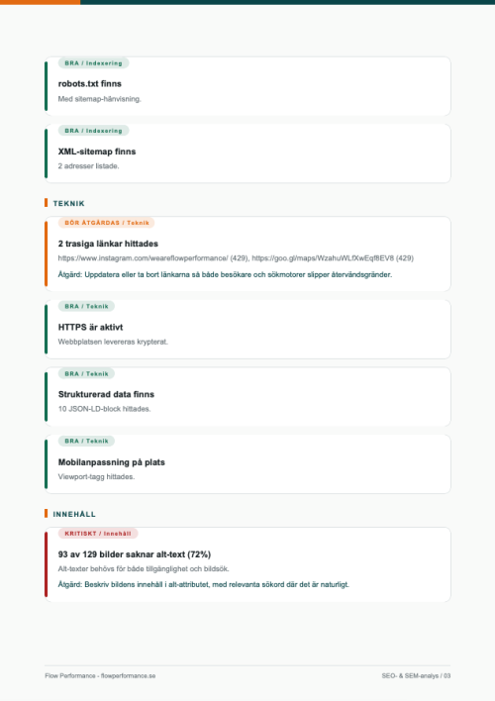Select the 'BRA / Teknik' badge above HTTPS
Image resolution: width=495 pixels, height=701 pixels.
tap(86, 306)
